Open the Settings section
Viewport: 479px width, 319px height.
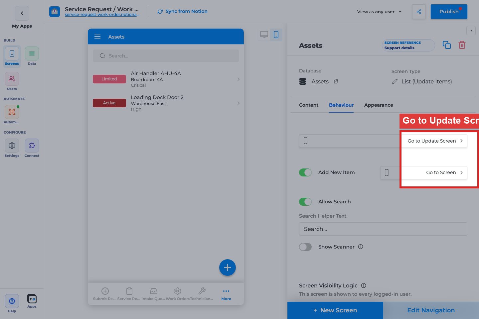12,148
